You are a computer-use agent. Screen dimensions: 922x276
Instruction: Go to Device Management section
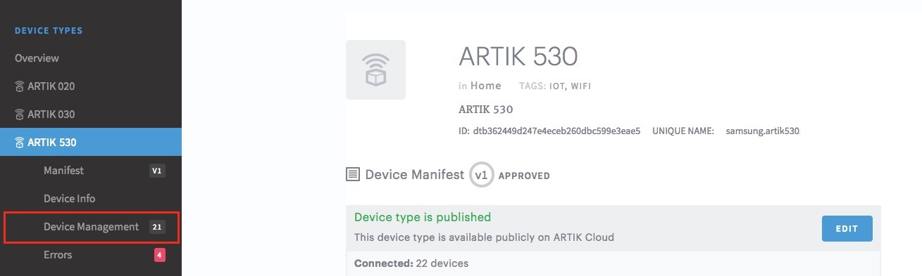[x=91, y=227]
